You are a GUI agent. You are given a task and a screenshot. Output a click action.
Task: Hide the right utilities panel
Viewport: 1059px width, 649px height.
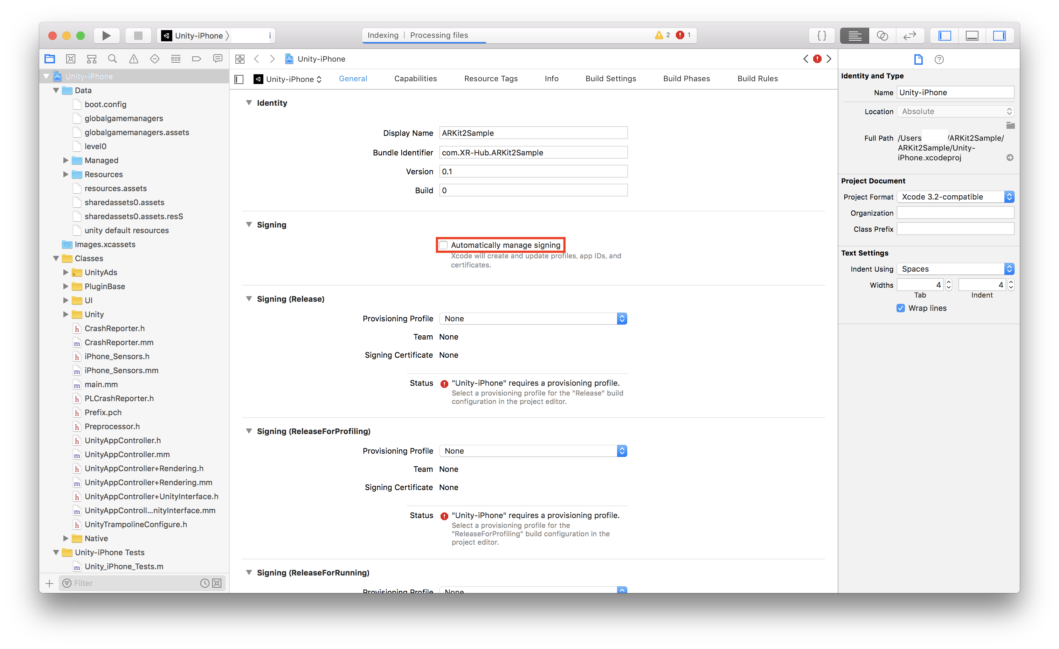click(x=999, y=36)
